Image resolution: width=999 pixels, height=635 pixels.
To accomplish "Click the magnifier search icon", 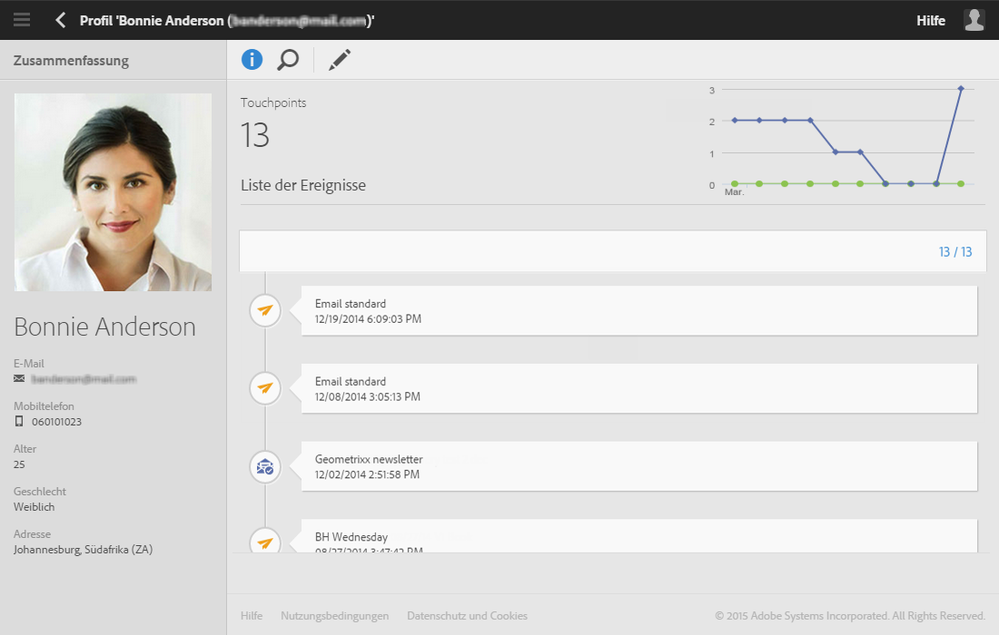I will pos(288,60).
